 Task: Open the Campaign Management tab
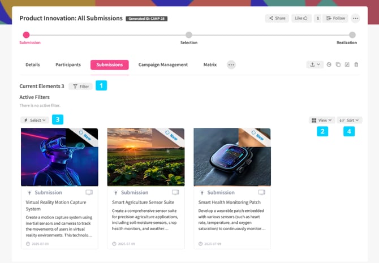[163, 65]
